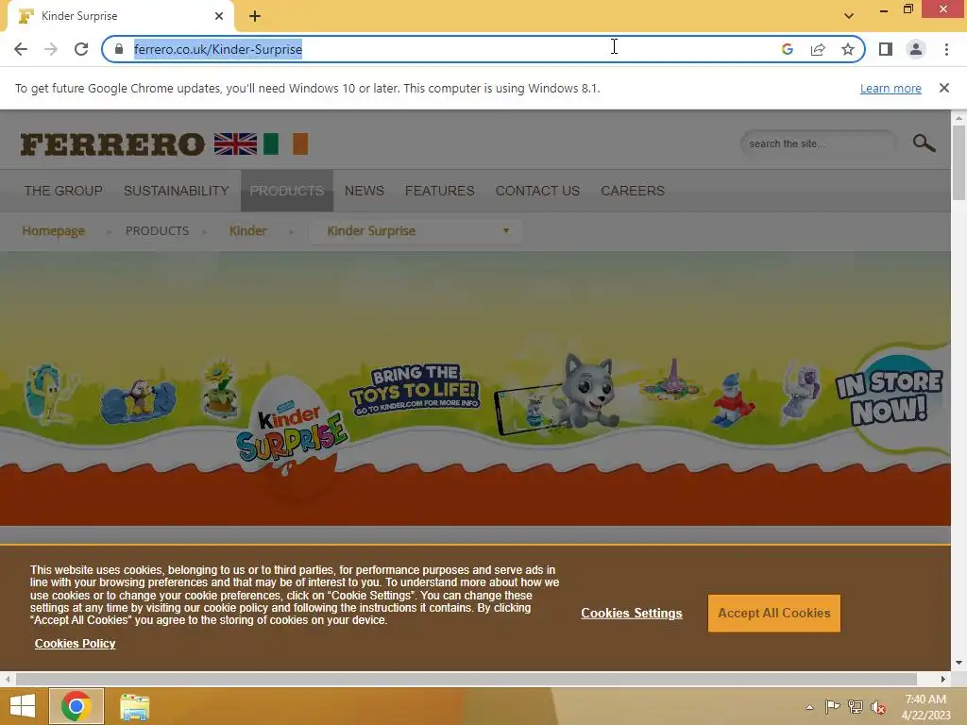The height and width of the screenshot is (725, 967).
Task: Open the Cookies Policy link
Action: coord(76,644)
